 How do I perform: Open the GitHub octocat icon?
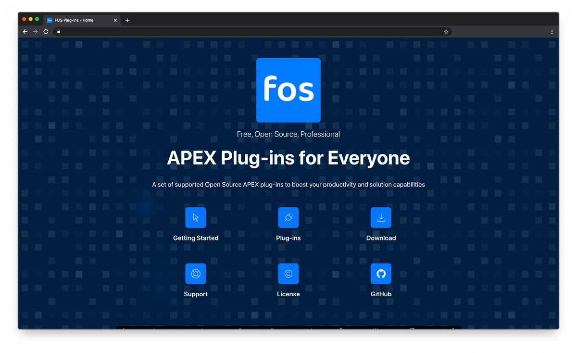coord(381,274)
